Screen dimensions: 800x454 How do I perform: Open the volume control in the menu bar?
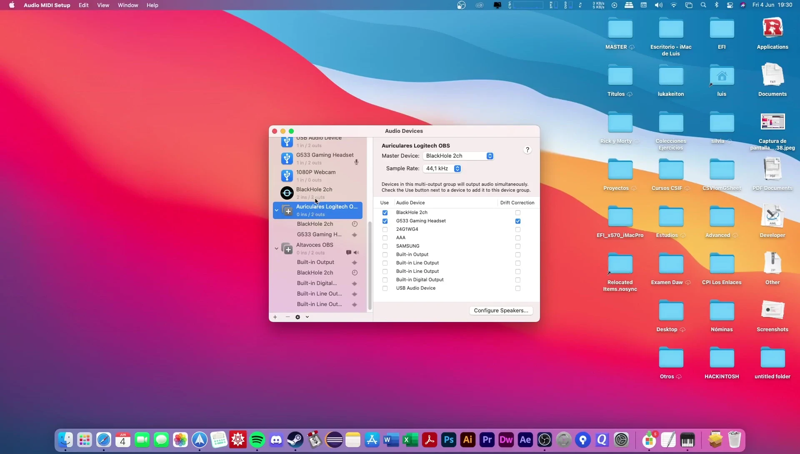click(658, 5)
